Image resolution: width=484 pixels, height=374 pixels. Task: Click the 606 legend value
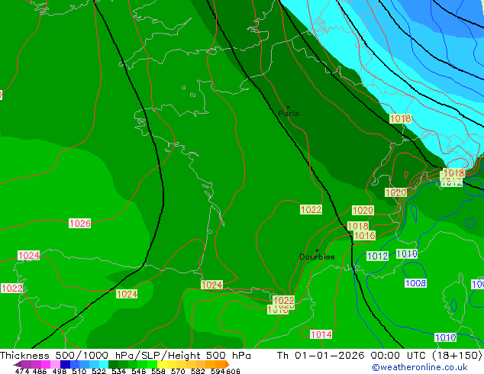pyautogui.click(x=233, y=371)
